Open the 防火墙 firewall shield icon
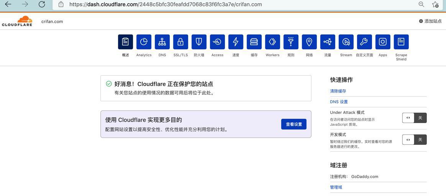446x196 pixels. pyautogui.click(x=199, y=42)
